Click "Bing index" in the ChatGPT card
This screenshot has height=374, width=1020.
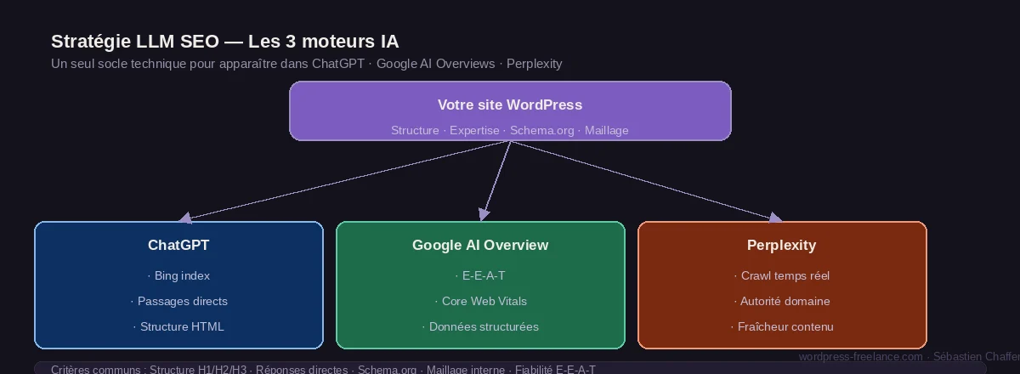[178, 275]
